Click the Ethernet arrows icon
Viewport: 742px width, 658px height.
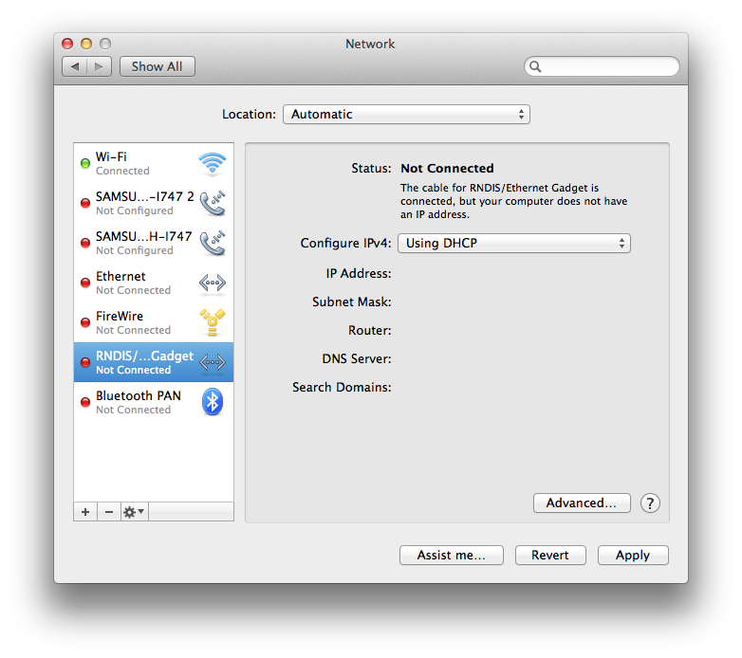pyautogui.click(x=213, y=283)
